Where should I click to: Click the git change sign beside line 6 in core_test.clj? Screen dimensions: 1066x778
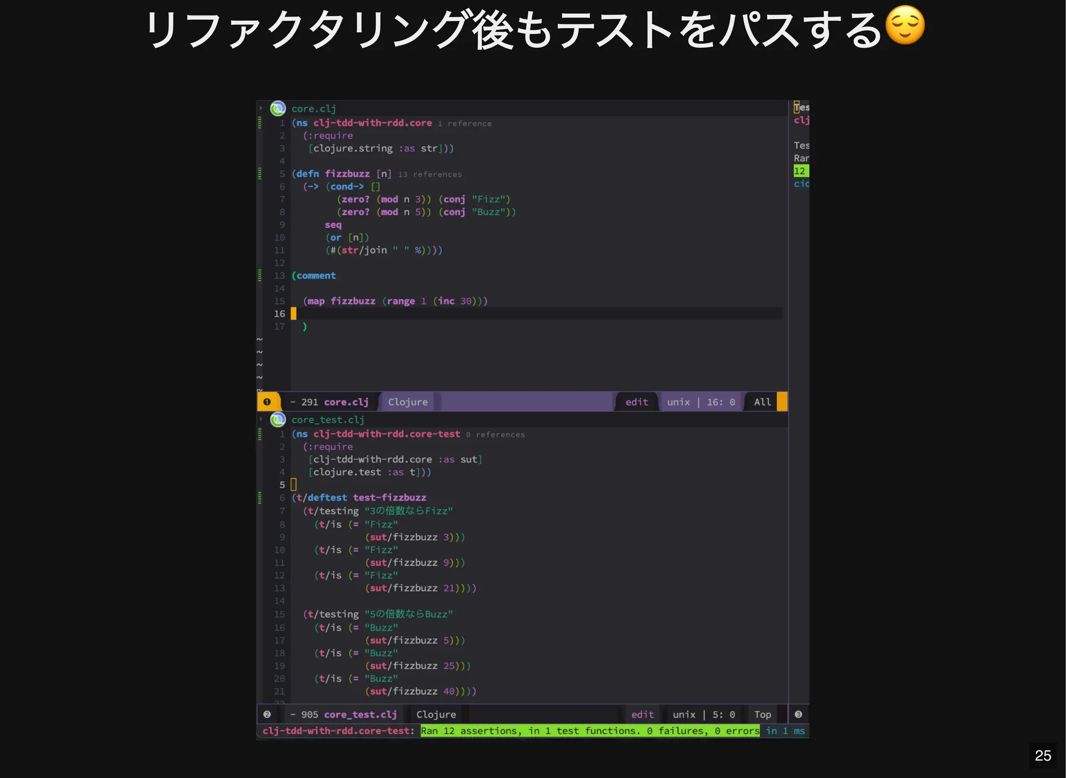point(260,498)
